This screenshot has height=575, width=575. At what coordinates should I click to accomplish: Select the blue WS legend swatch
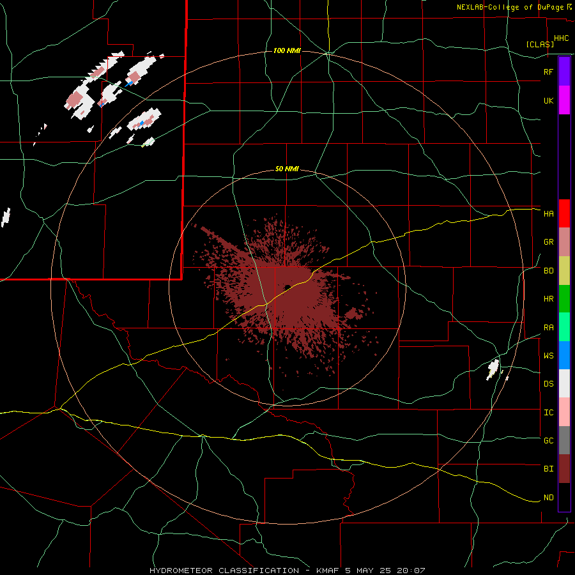[x=564, y=355]
